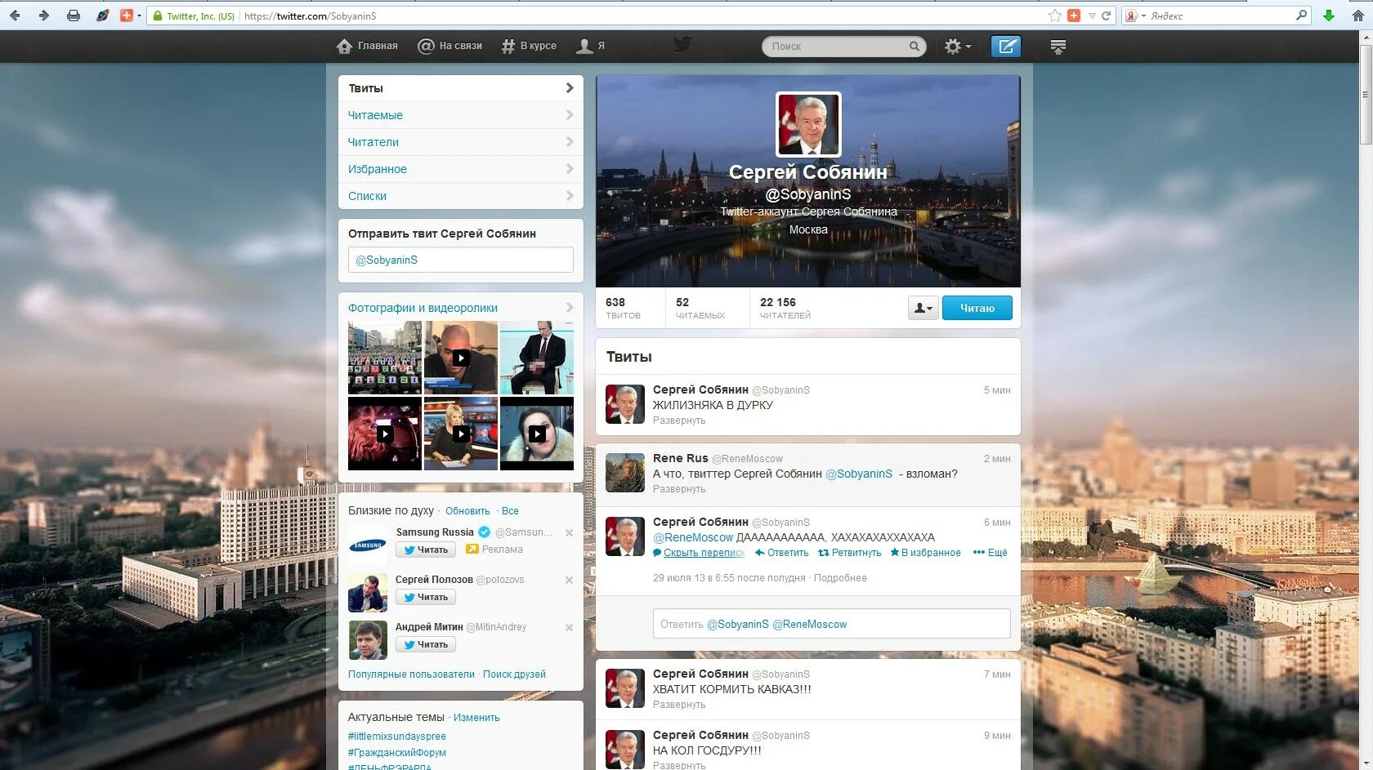
Task: Reload the page with refresh icon
Action: [1107, 16]
